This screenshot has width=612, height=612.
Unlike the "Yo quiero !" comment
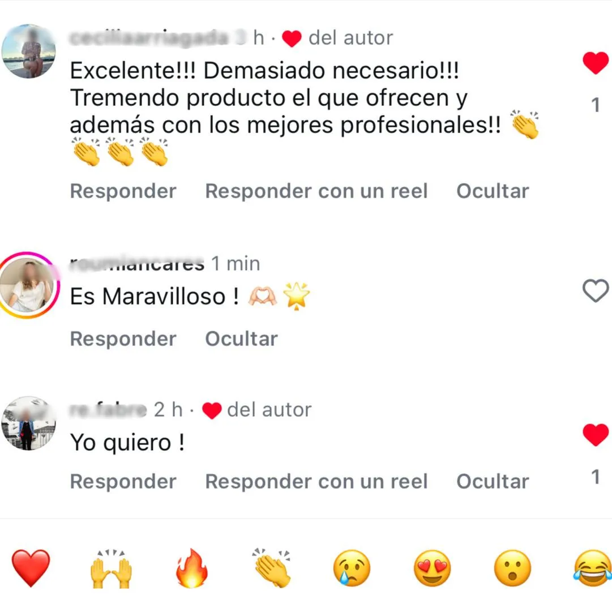[596, 434]
